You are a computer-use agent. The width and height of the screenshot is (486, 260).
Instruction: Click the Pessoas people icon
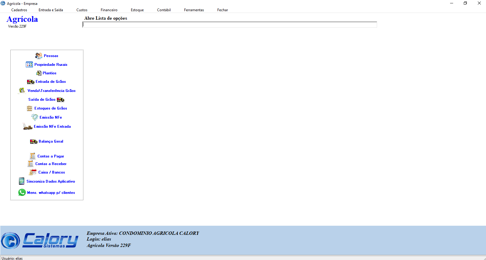click(x=39, y=56)
